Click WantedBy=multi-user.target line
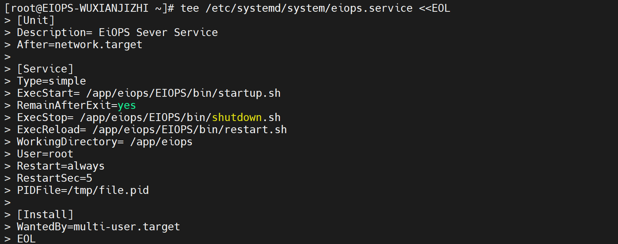618x244 pixels. tap(98, 227)
